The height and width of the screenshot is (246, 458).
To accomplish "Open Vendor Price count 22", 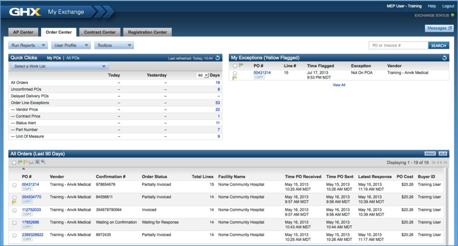I will pos(218,109).
